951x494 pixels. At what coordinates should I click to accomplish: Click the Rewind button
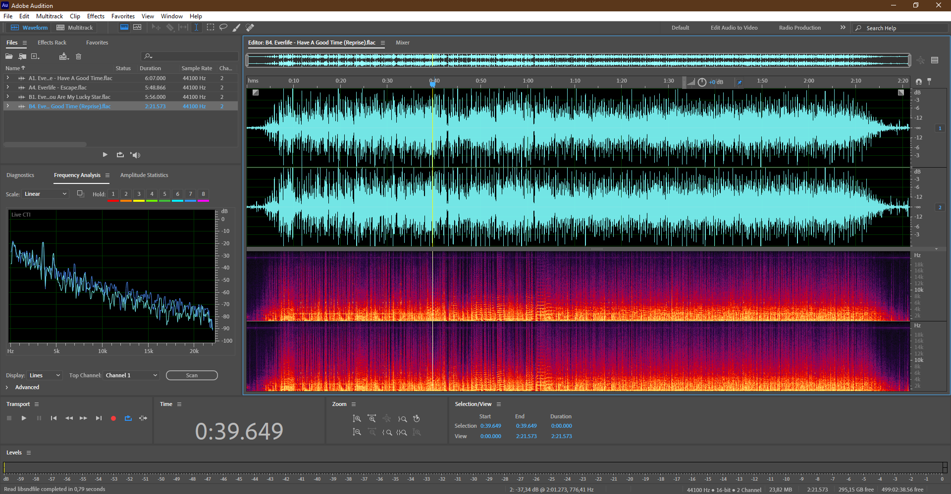69,418
